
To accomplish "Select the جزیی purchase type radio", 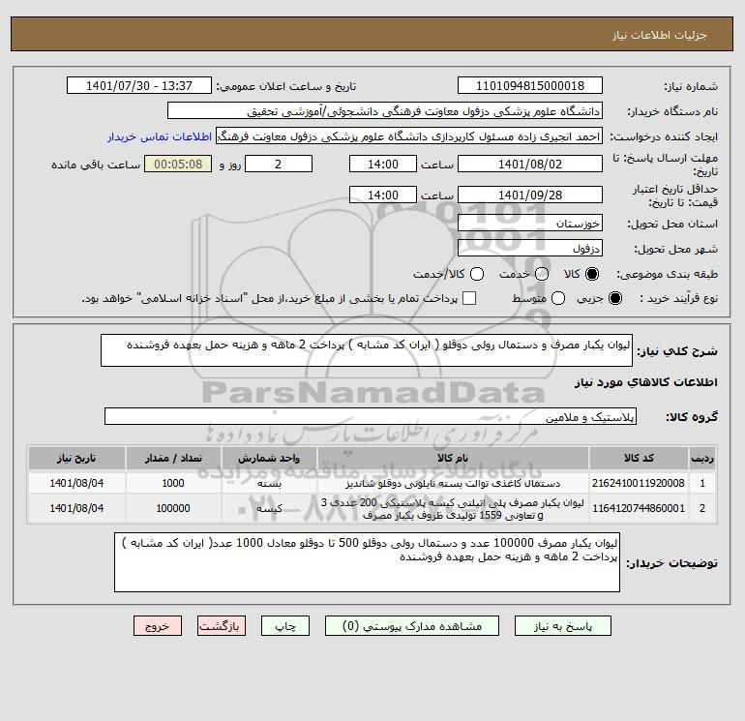I will point(614,298).
